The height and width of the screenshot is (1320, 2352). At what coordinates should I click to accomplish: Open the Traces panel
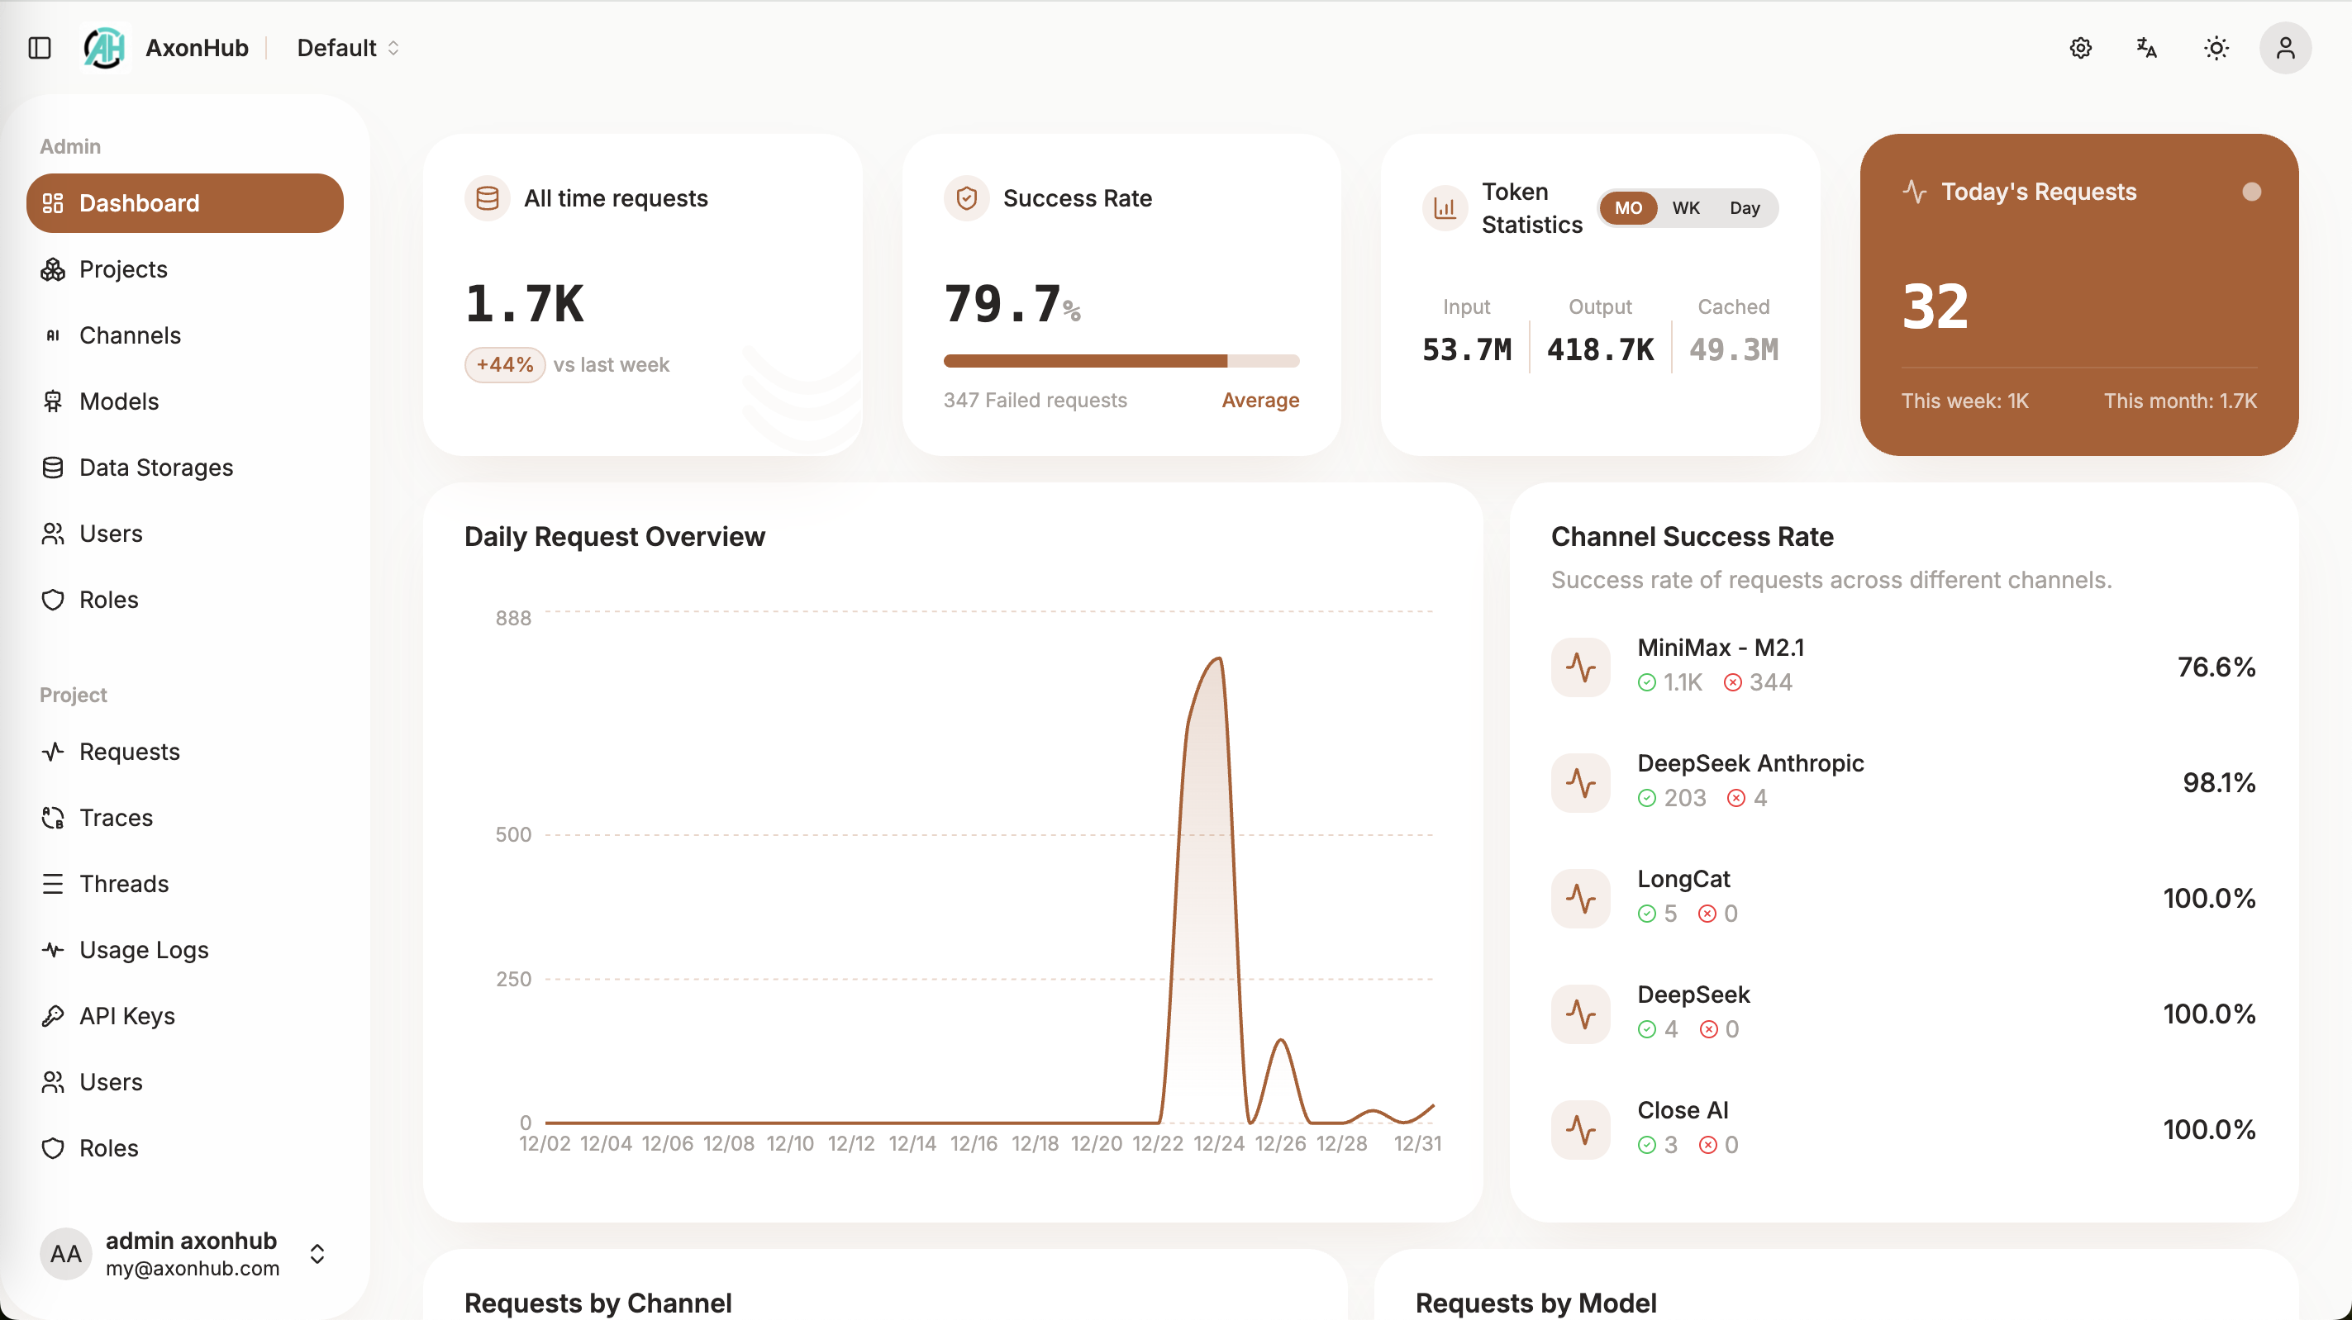click(115, 817)
